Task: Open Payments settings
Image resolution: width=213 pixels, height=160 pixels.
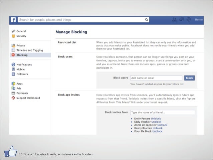Action: [22, 93]
